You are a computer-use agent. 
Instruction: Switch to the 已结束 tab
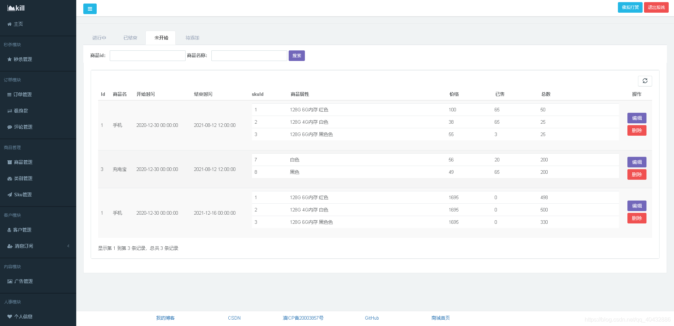click(x=130, y=38)
